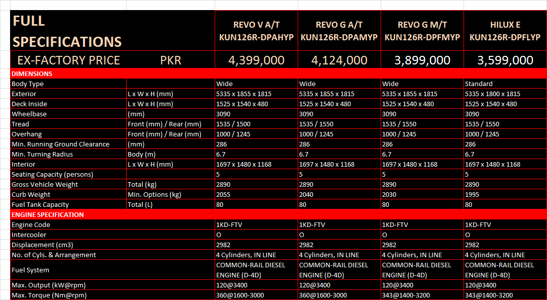The width and height of the screenshot is (547, 300).
Task: Select the REVO G M/T 4 Cylinders, IN LINE cell
Action: click(422, 255)
